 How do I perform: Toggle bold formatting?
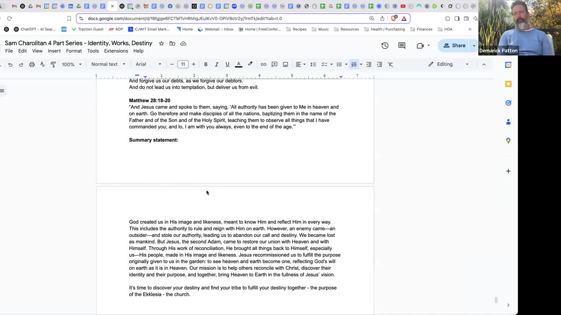(206, 64)
